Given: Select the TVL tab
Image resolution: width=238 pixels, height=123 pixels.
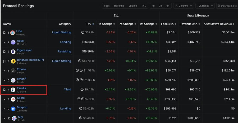Looking at the screenshot, I should click(144, 6).
